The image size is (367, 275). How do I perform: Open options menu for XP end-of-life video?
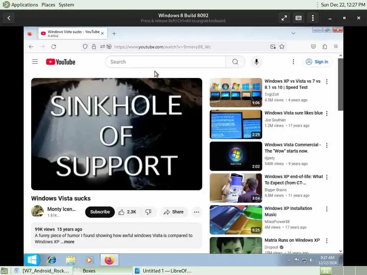[x=327, y=177]
